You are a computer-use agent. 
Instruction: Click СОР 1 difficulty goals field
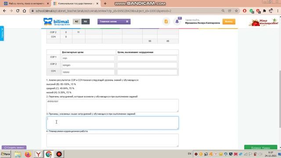[147, 58]
